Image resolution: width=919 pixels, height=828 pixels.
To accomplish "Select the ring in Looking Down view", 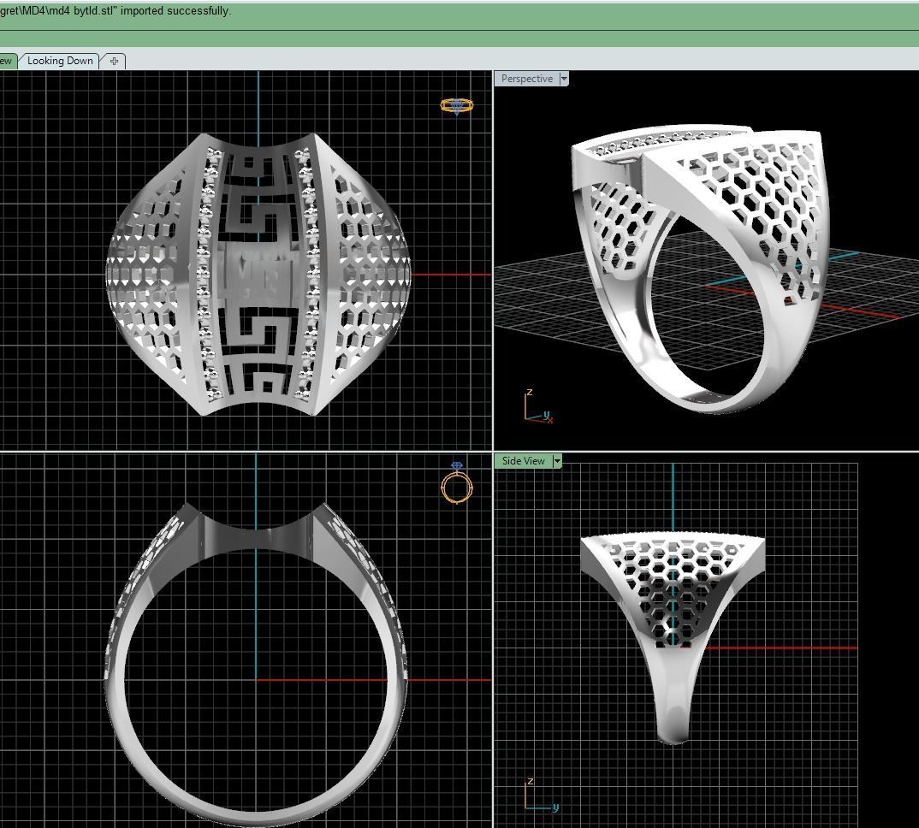I will pos(258,275).
